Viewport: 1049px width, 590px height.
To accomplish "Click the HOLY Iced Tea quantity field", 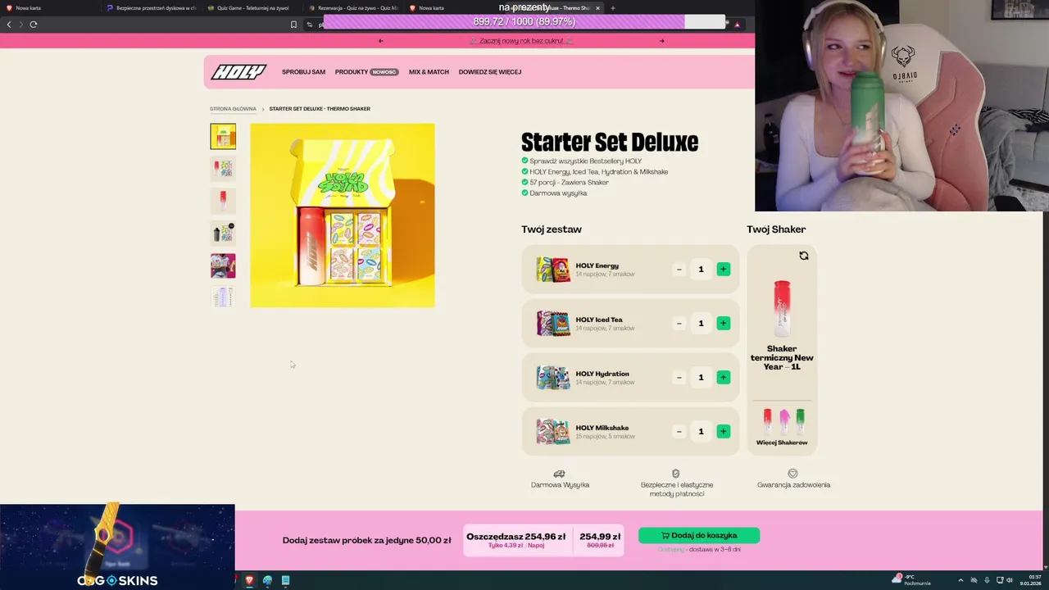I will [x=701, y=323].
